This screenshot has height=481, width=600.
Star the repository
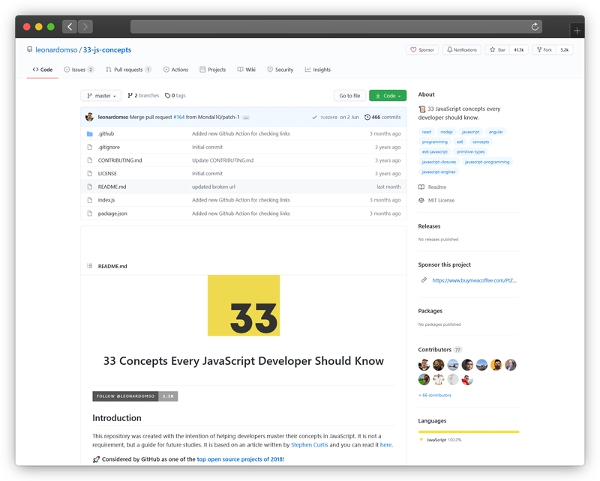coord(497,49)
